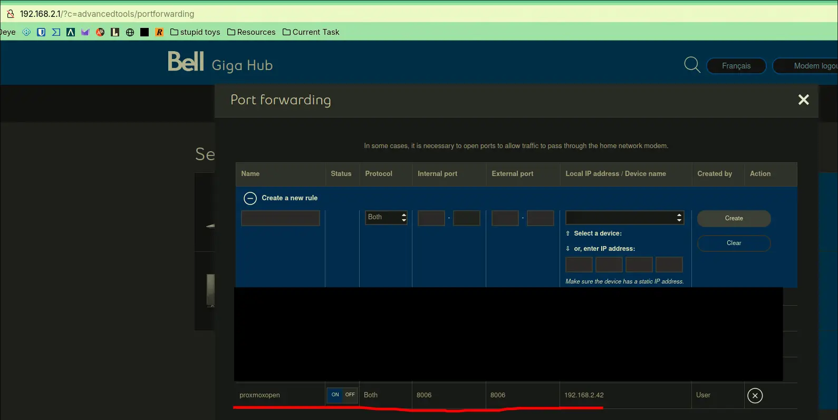Open the Bitwarden shield bookmark
This screenshot has height=420, width=838.
[41, 32]
